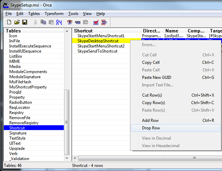Open the Help menu
Screen dimensions: 222x171
click(101, 14)
